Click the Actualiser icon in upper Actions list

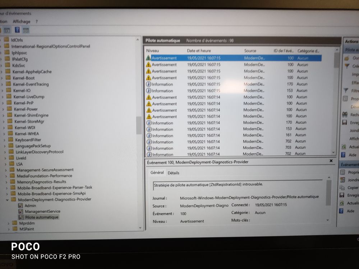(344, 147)
